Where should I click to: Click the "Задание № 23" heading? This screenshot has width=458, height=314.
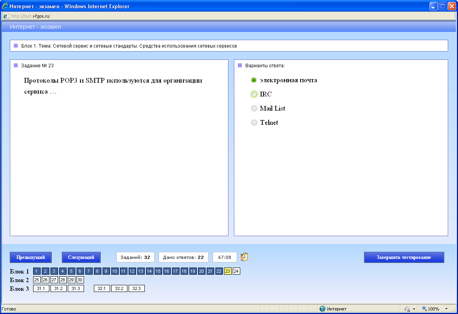click(x=37, y=66)
